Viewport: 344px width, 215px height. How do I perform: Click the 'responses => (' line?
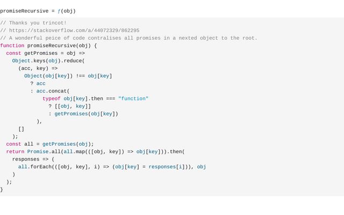(x=33, y=159)
